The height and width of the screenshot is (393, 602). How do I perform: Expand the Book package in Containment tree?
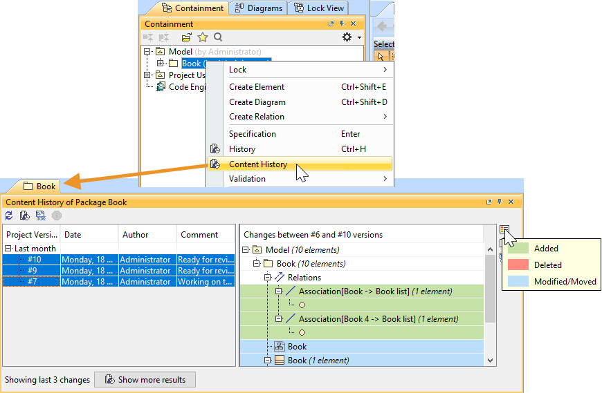pyautogui.click(x=161, y=64)
